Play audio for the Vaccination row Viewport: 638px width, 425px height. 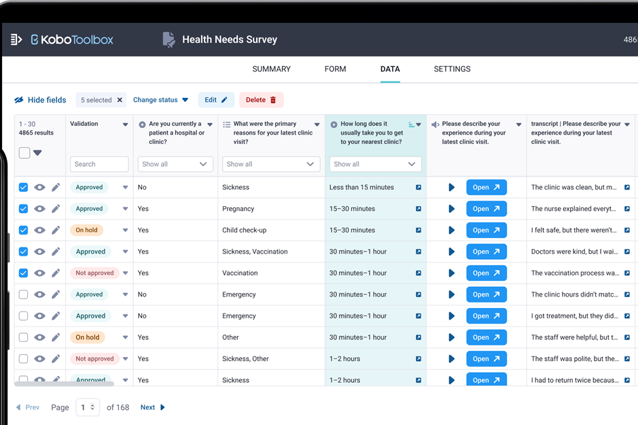click(451, 273)
